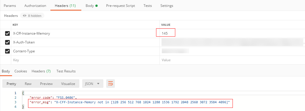Open the Authorization tab
Screen dimensions: 305x111
click(x=35, y=6)
